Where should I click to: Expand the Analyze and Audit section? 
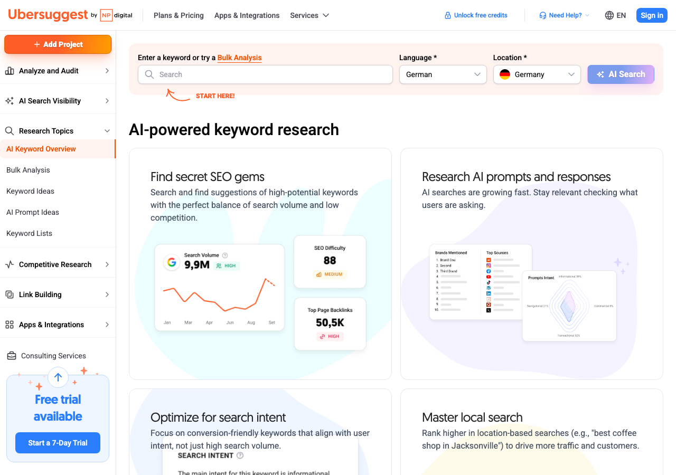(x=107, y=71)
